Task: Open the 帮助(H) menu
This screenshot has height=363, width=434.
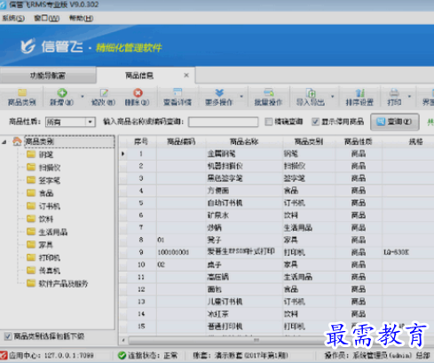Action: point(81,19)
